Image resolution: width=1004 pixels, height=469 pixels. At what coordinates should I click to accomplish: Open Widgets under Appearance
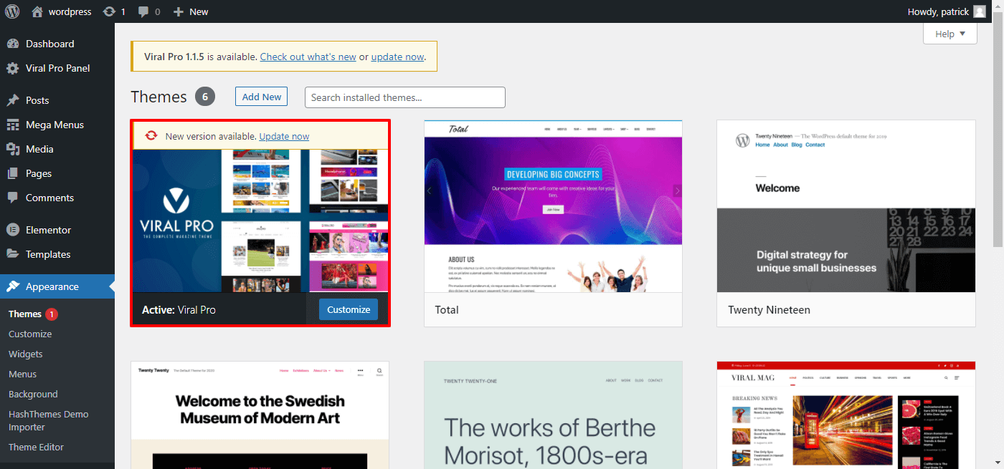26,354
